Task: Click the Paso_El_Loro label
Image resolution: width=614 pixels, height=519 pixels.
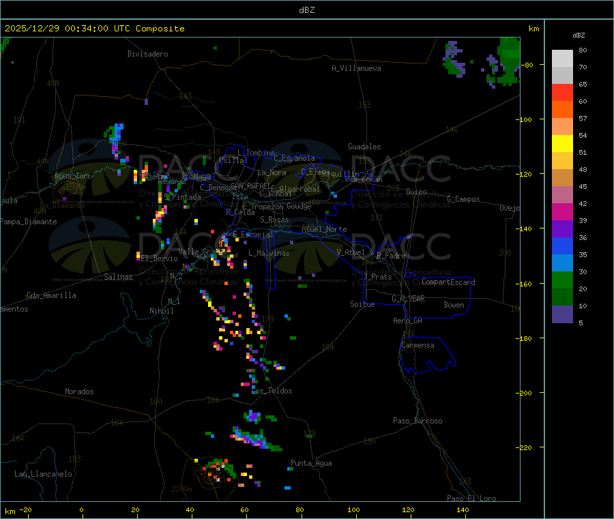Action: pos(471,499)
